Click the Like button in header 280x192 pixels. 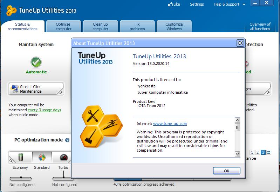[174, 4]
